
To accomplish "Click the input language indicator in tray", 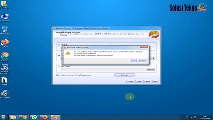I will (187, 117).
